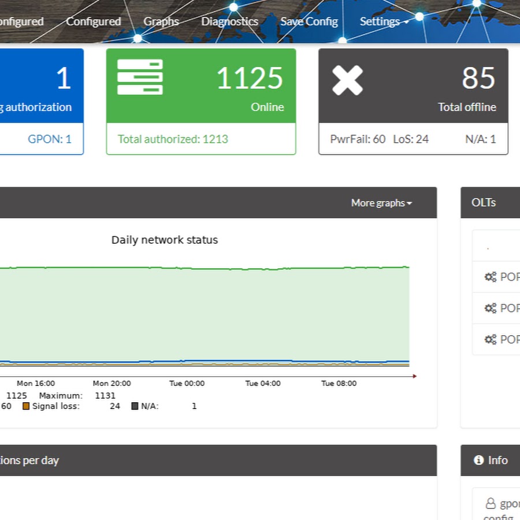The image size is (520, 520).
Task: Open the Diagnostics page
Action: pyautogui.click(x=230, y=21)
